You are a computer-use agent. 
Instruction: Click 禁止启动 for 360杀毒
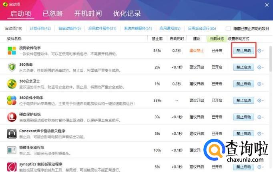pyautogui.click(x=243, y=67)
